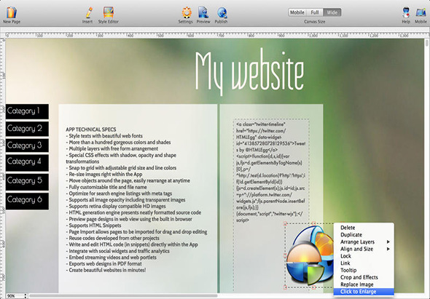Screen dimensions: 430x299
Task: Select the APP TECHNICAL SPECS heading
Action: (x=91, y=129)
